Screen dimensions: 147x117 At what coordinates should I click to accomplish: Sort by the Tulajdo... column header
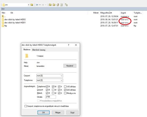pos(138,13)
